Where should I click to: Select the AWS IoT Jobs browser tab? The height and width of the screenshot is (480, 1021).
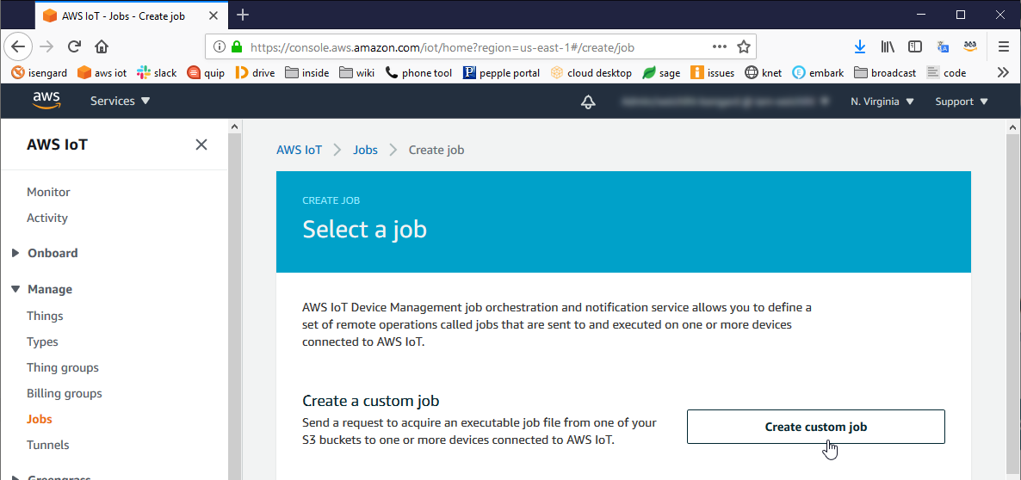tap(133, 15)
